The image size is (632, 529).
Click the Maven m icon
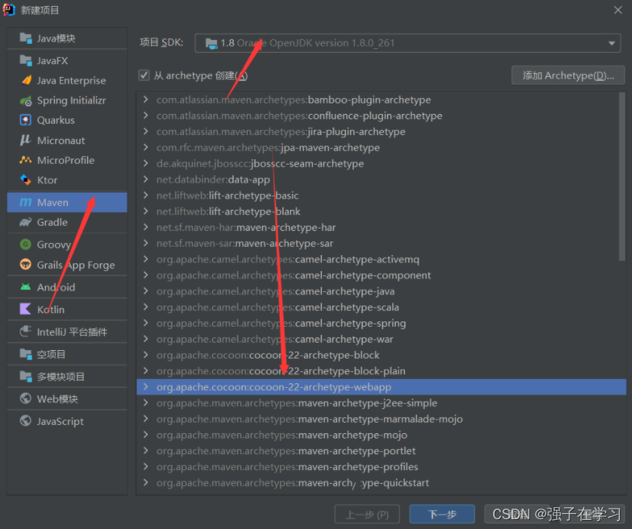(x=26, y=202)
